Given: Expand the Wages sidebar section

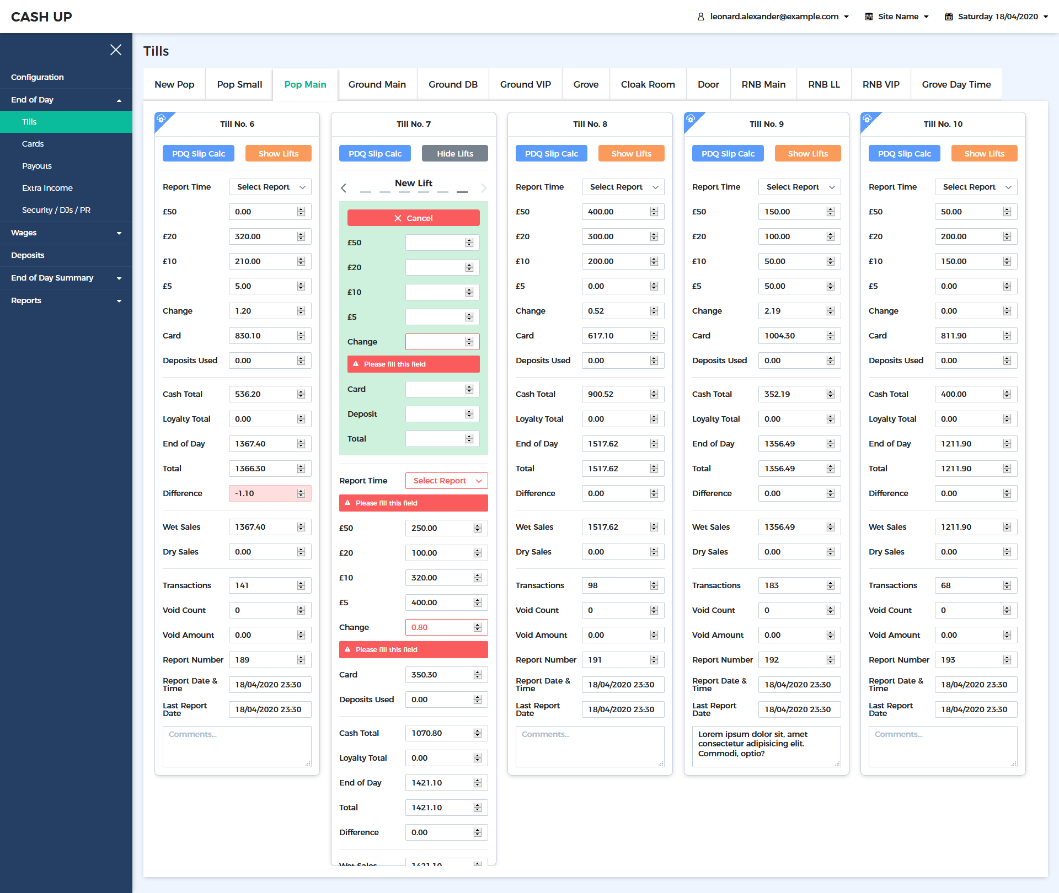Looking at the screenshot, I should pos(66,233).
